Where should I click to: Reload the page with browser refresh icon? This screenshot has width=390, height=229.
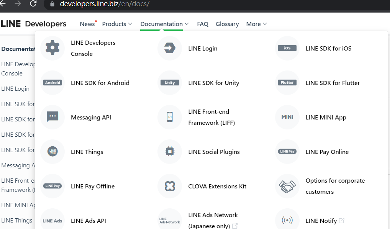tap(33, 3)
